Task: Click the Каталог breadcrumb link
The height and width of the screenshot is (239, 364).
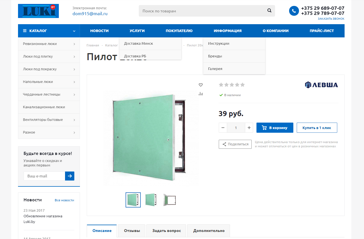Action: 111,45
